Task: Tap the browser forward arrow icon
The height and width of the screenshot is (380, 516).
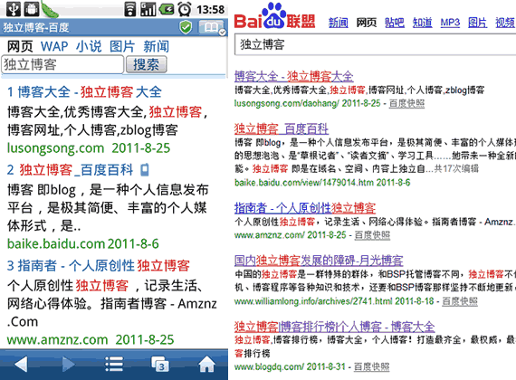Action: 68,365
